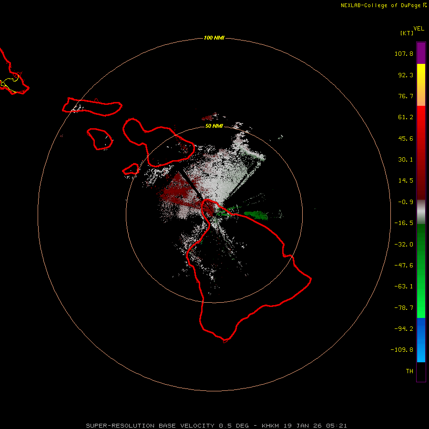Screen dimensions: 429x429
Task: Select the 76.7 legend value
Action: (406, 96)
